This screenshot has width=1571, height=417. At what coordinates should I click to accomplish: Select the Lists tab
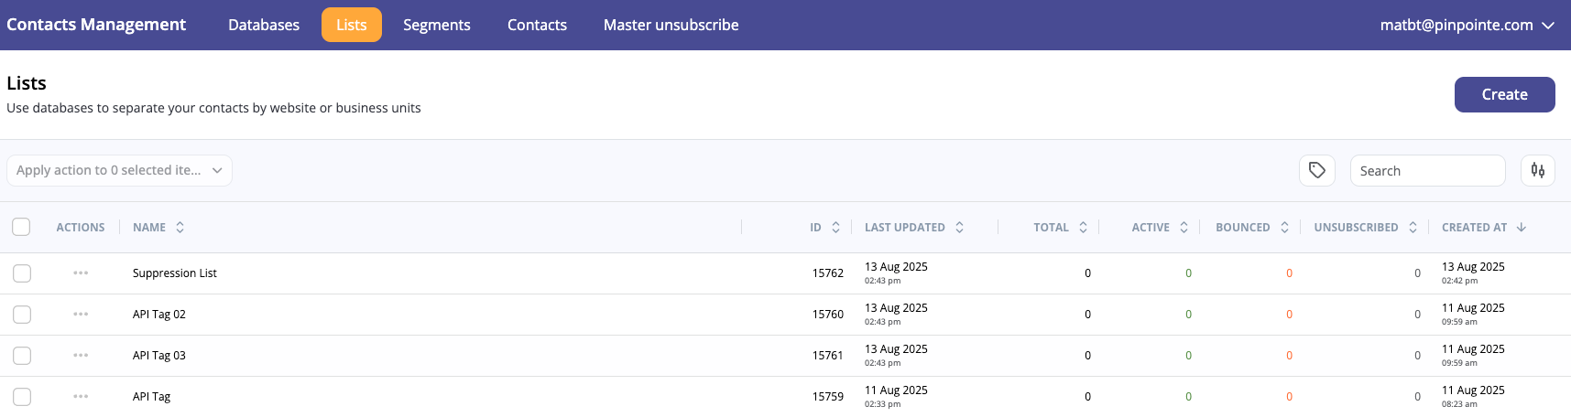click(x=351, y=25)
